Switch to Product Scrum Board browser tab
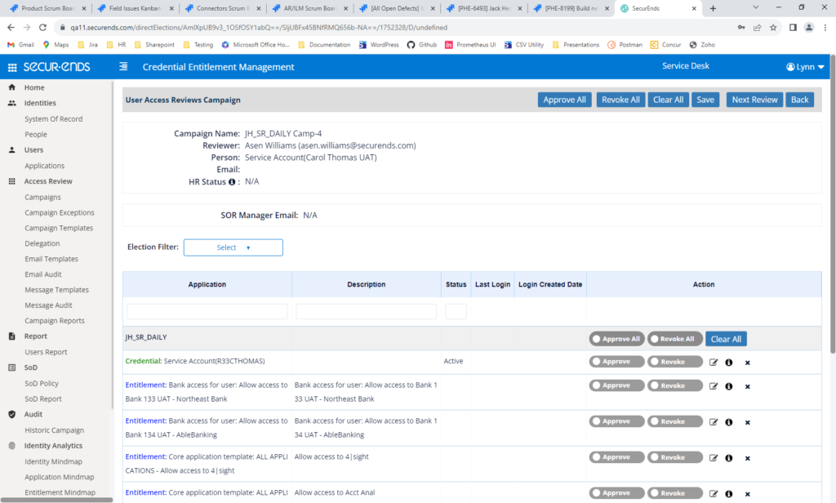This screenshot has width=836, height=503. tap(48, 8)
